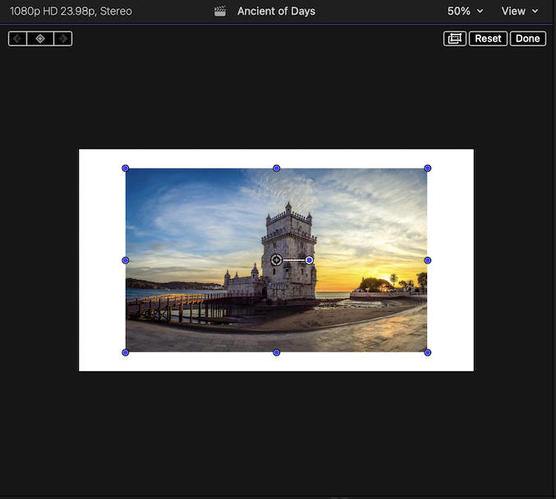Select the bottom-center scale handle
This screenshot has height=499, width=556.
(277, 353)
